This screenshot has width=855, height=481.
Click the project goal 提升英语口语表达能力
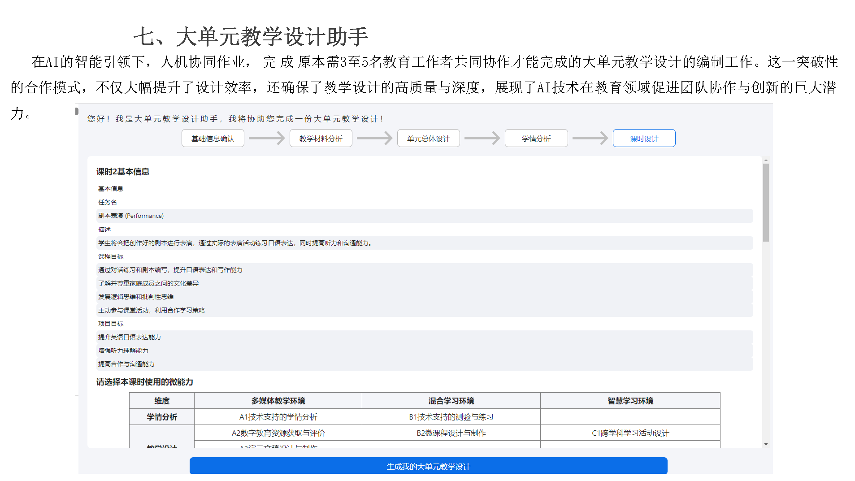point(424,337)
